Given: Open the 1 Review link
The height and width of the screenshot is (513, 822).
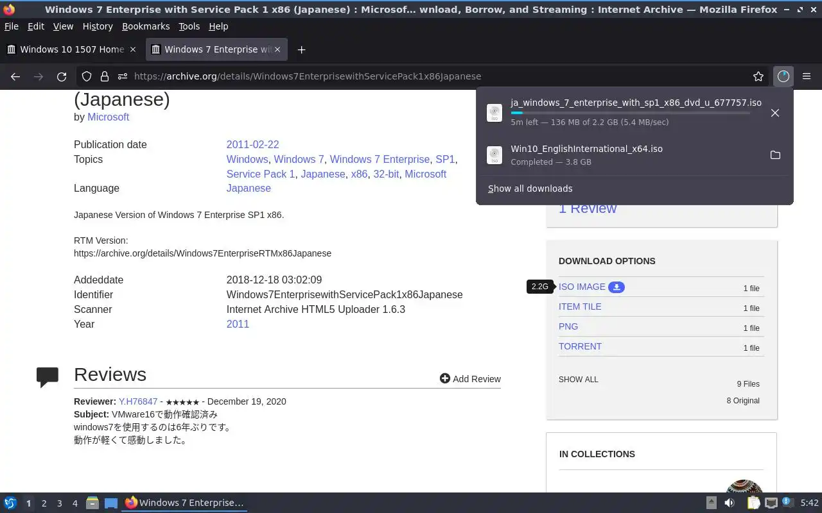Looking at the screenshot, I should (x=587, y=208).
